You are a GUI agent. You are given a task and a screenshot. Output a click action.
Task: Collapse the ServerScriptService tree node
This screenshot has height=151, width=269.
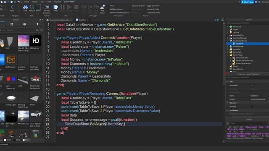[x=228, y=41]
